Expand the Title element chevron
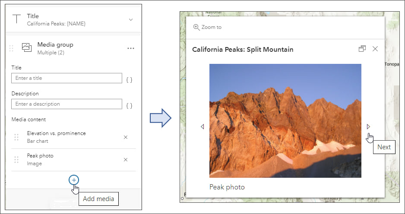This screenshot has height=214, width=405. click(131, 19)
